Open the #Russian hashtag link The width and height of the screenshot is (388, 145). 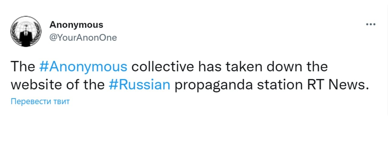139,85
